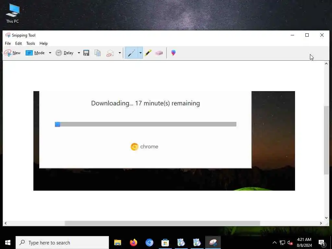Screen dimensions: 332x249
Task: Expand the Mode dropdown arrow
Action: pyautogui.click(x=50, y=53)
